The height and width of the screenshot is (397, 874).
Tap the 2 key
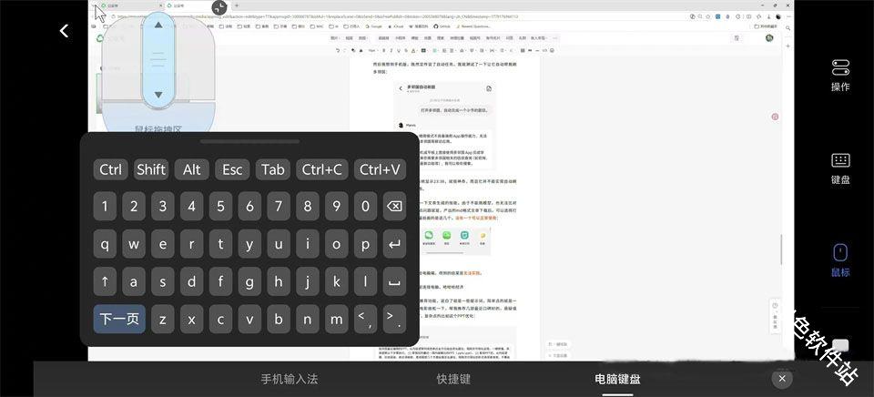(x=133, y=207)
